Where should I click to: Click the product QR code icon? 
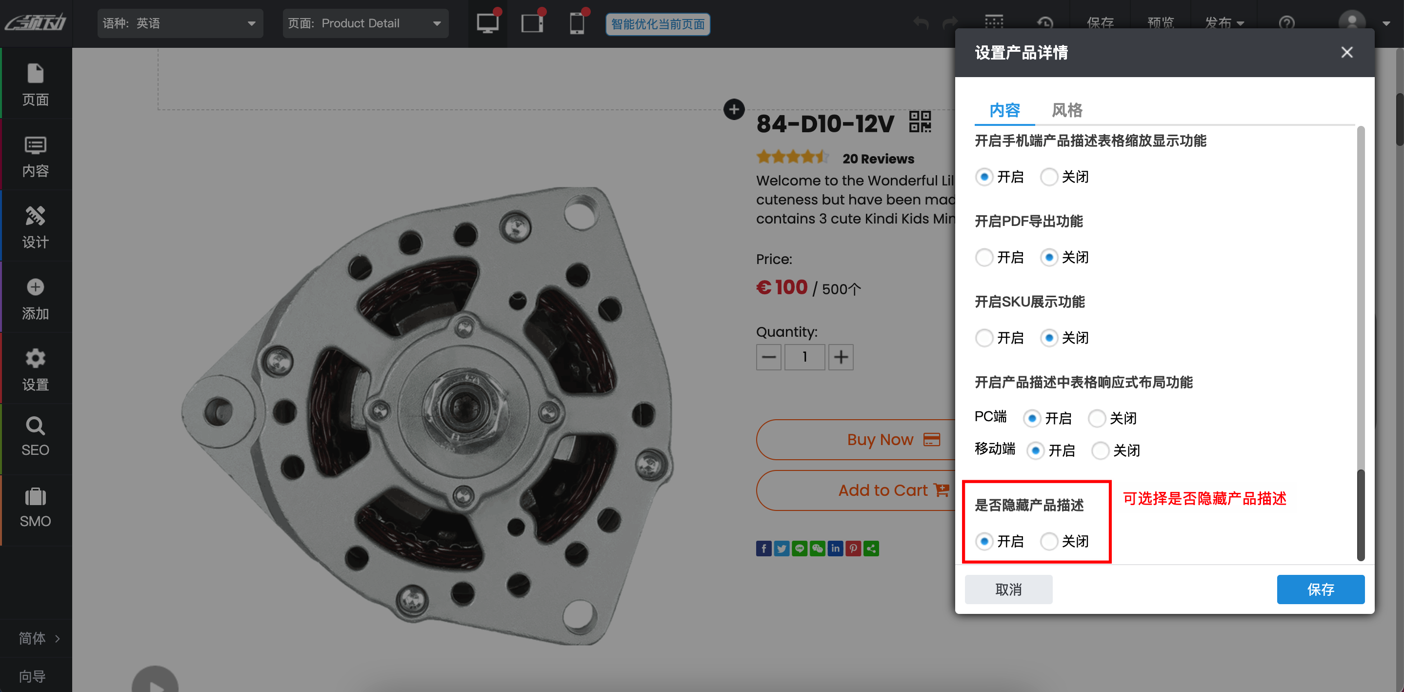[x=920, y=122]
